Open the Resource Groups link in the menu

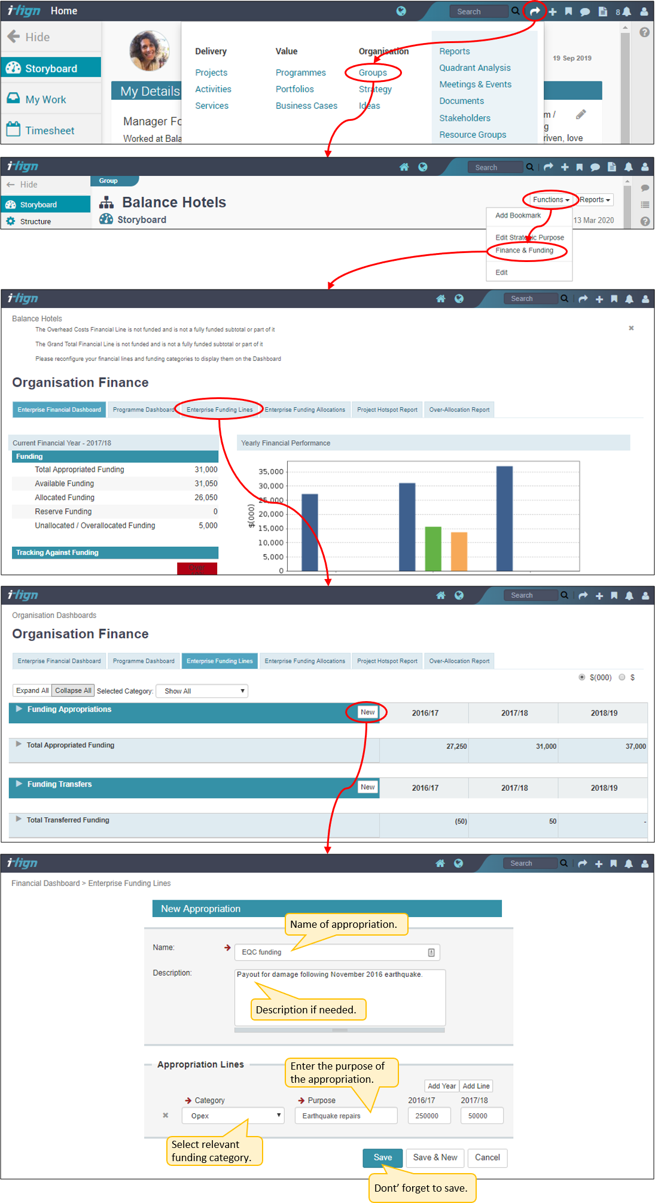473,135
